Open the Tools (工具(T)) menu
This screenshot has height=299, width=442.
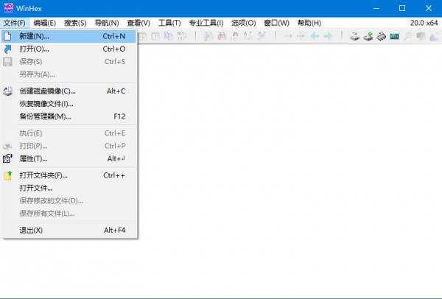tap(169, 23)
